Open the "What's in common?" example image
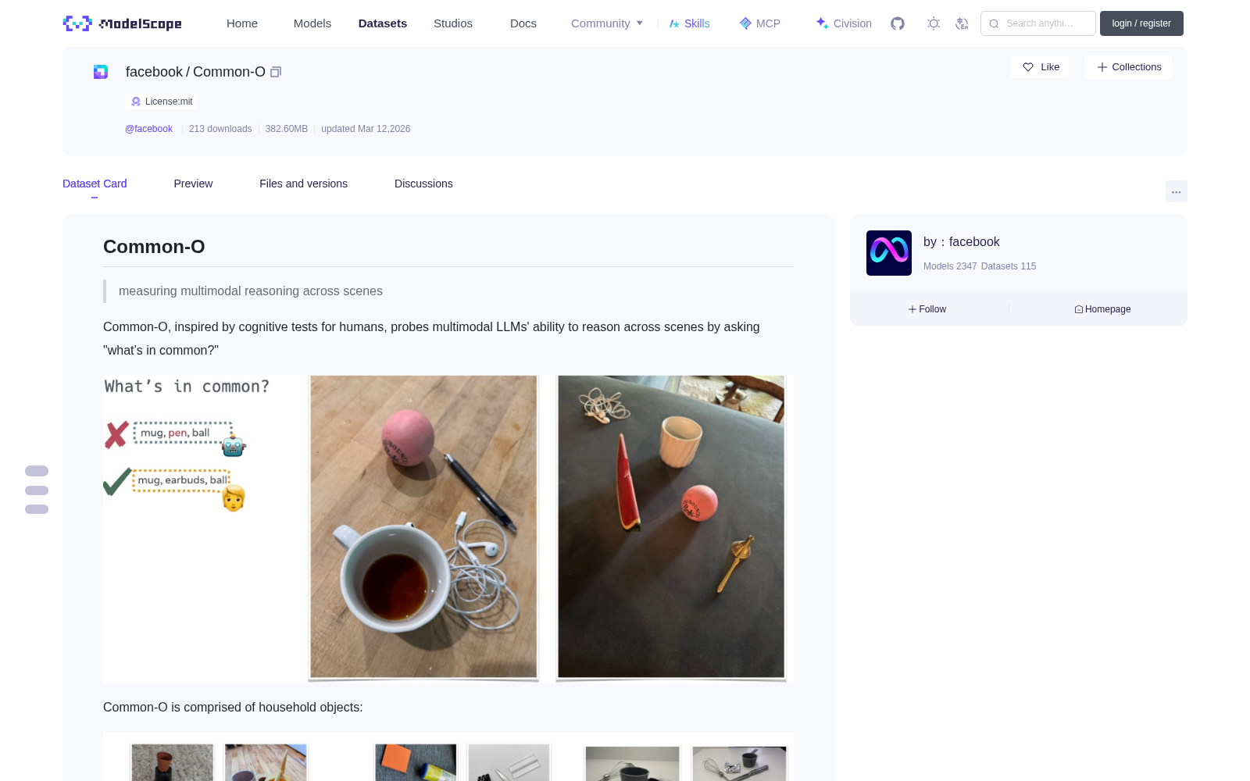 point(448,529)
